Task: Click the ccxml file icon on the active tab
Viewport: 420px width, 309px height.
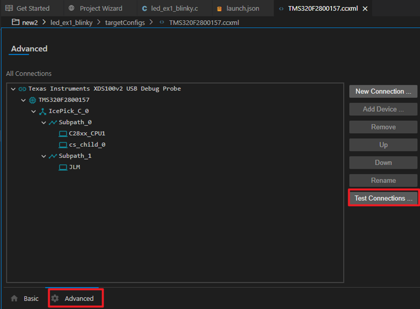Action: (281, 9)
